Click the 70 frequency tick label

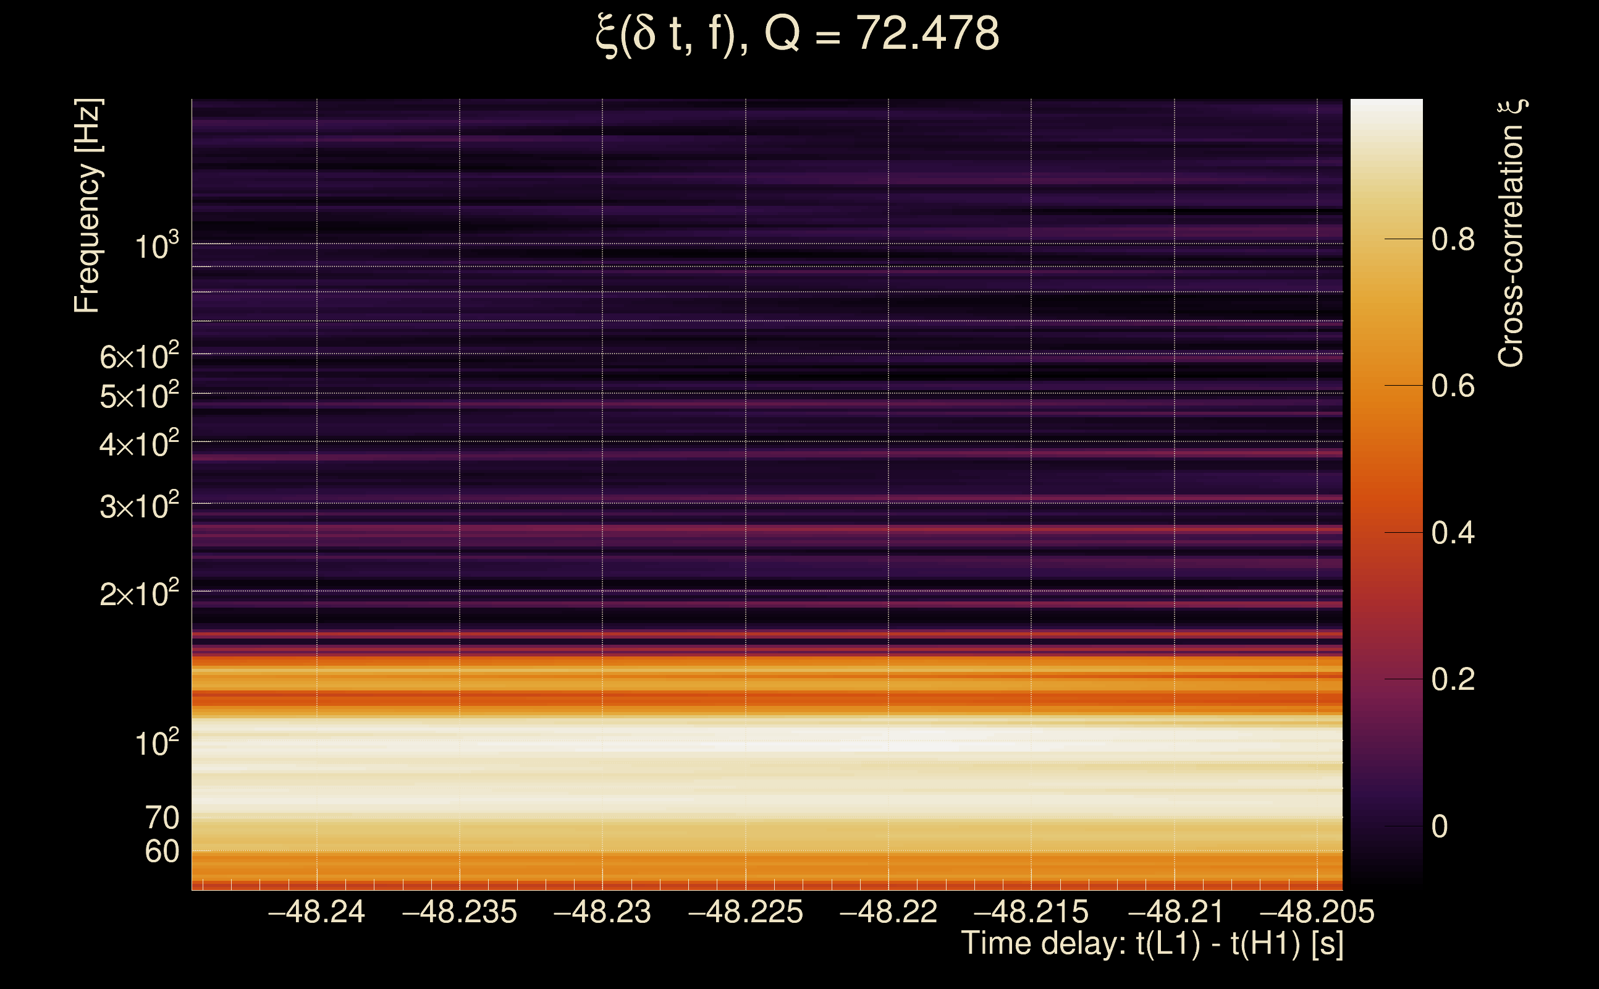coord(162,818)
